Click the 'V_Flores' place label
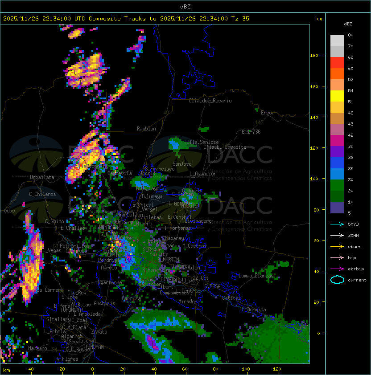Viewport: 371px width, 375px height. 67,359
